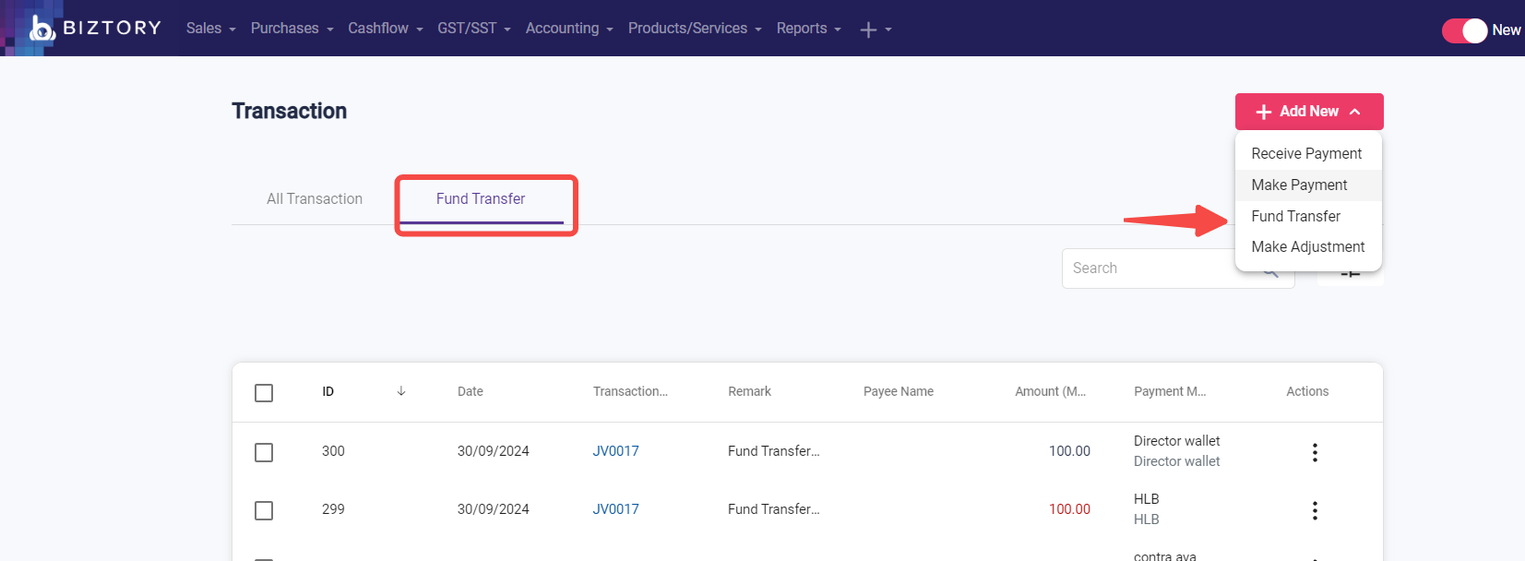Expand the Products/Services menu
The width and height of the screenshot is (1525, 561).
[695, 29]
